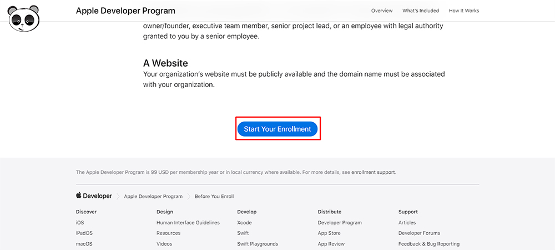Screen dimensions: 555x250
Task: Open Human Interface Guidelines link
Action: pos(188,223)
